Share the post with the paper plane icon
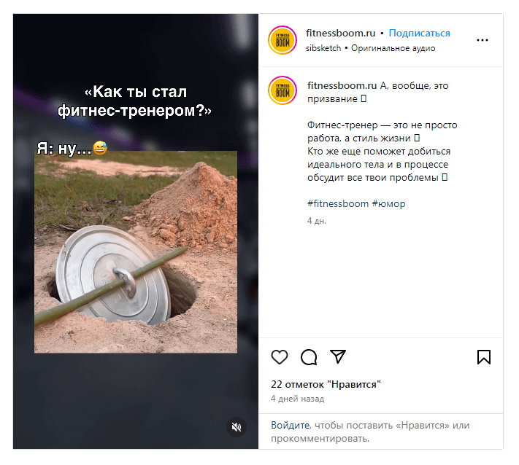519x465 pixels. [338, 356]
